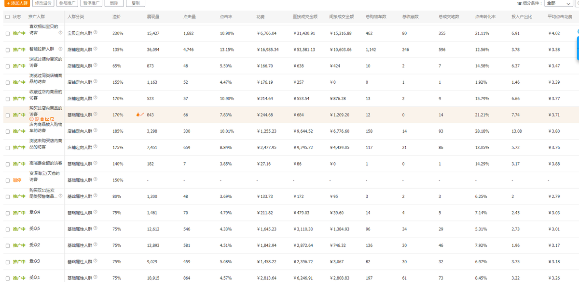Click the 总购物车数 column header
Viewport: 579px width, 282px height.
(376, 17)
